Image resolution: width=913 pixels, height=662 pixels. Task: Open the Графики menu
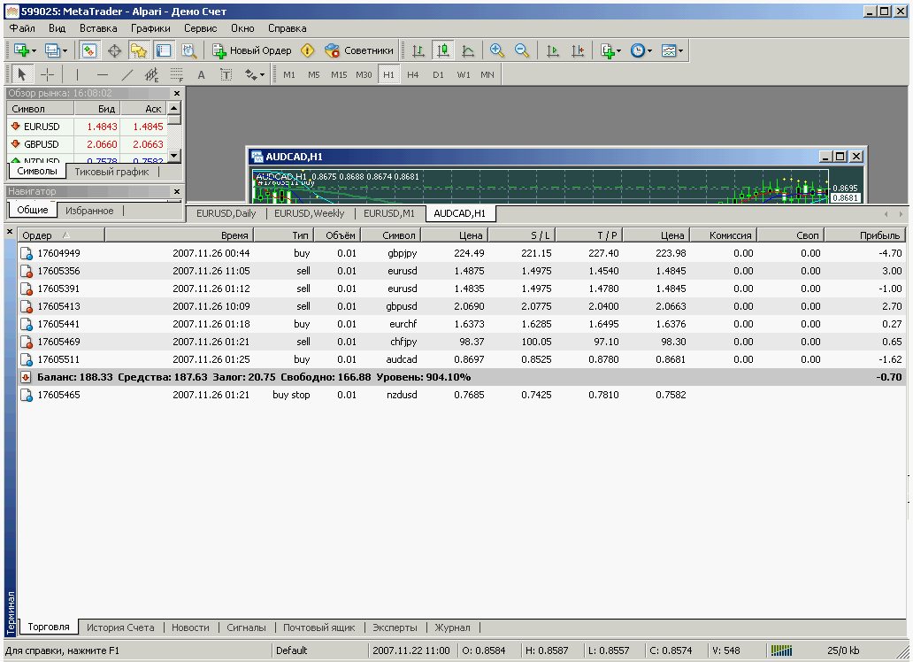150,27
